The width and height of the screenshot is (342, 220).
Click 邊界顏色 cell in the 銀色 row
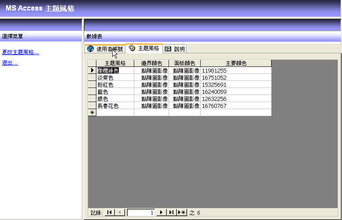click(x=151, y=99)
